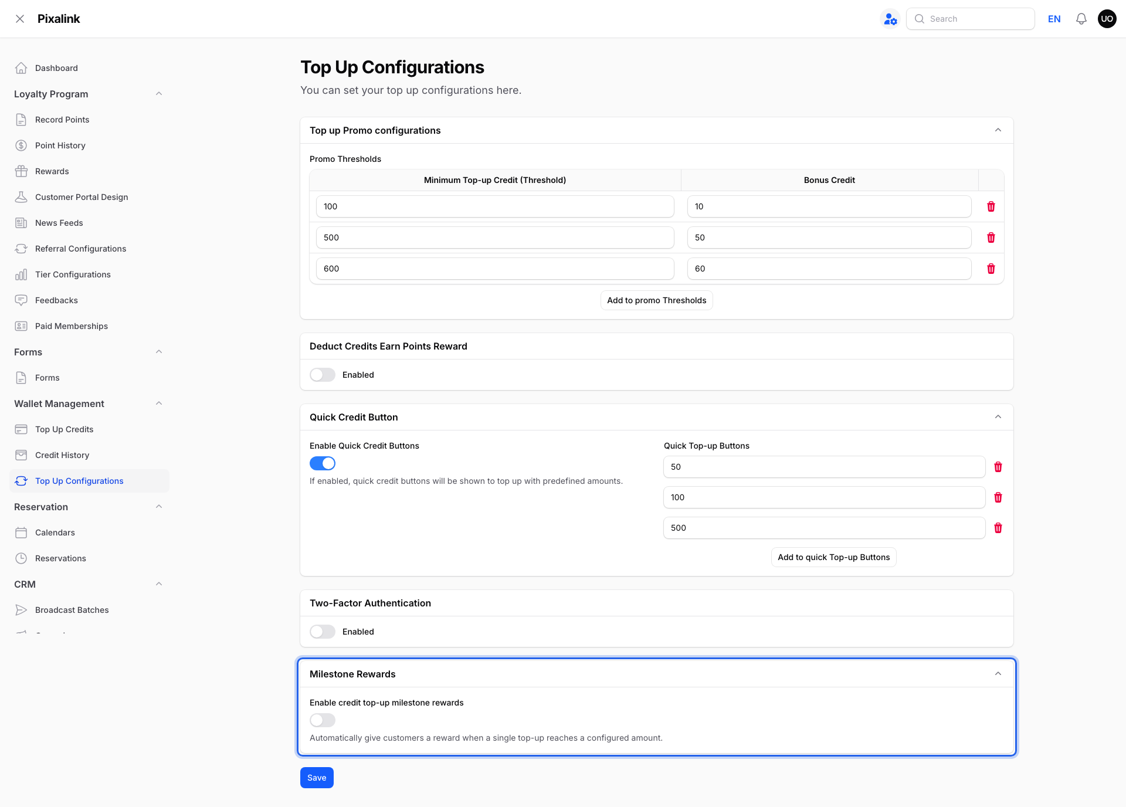
Task: Remove the 50 quick top-up button
Action: [x=998, y=467]
